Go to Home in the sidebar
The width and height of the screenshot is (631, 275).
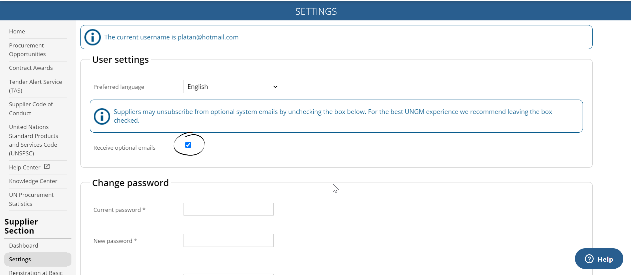click(x=17, y=31)
